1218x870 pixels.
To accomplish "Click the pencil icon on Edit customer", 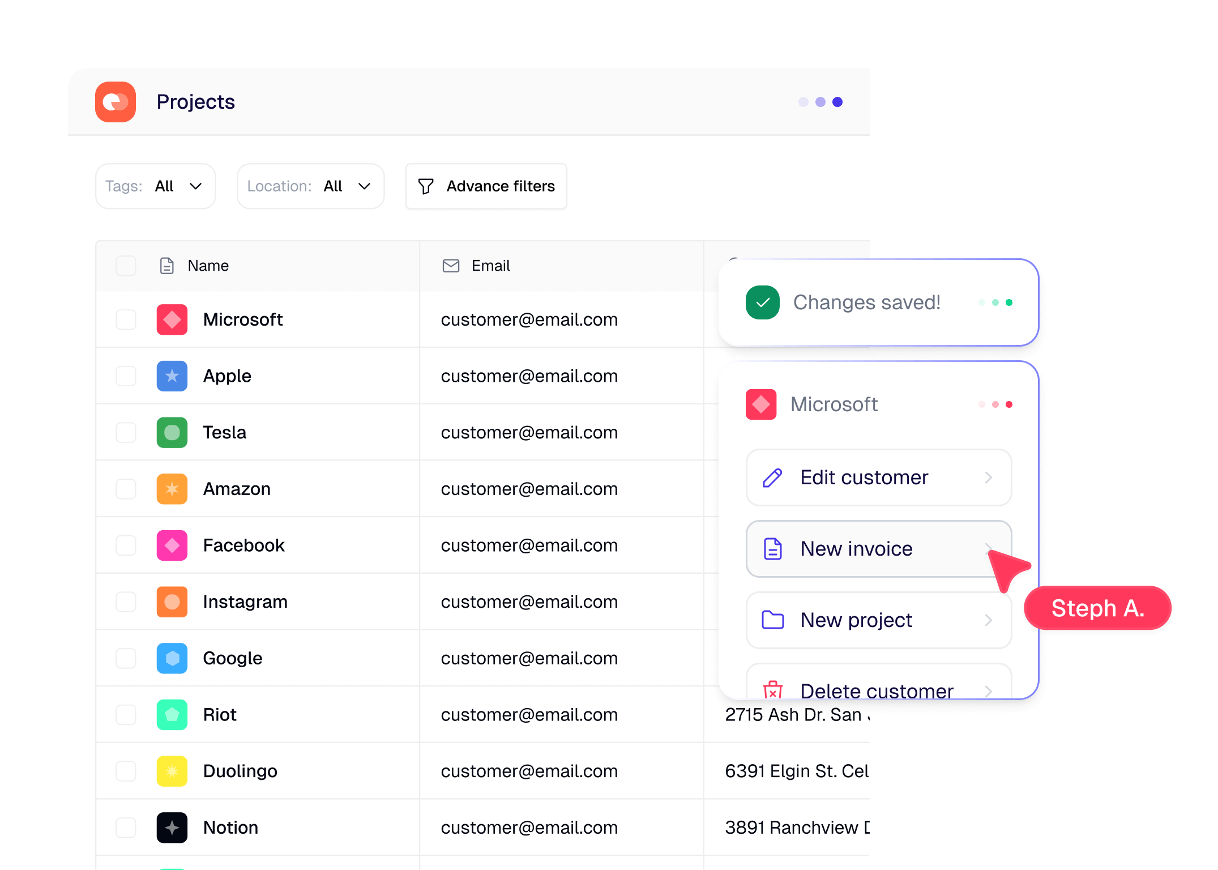I will pyautogui.click(x=773, y=477).
